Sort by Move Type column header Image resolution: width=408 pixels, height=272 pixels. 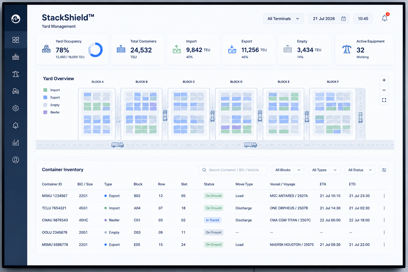(244, 184)
